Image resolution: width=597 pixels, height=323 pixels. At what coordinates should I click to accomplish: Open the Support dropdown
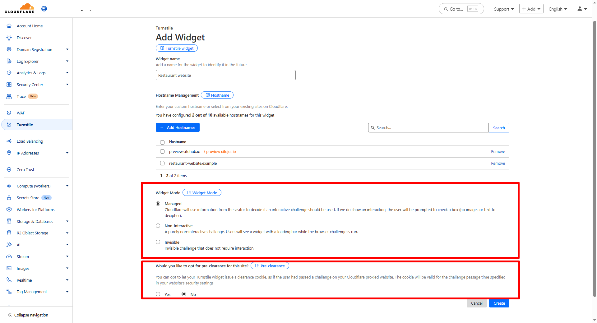point(504,9)
